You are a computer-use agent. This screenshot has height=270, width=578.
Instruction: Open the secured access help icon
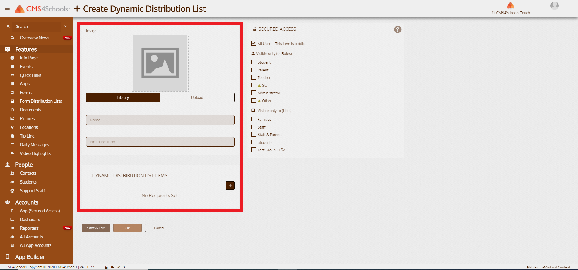(x=398, y=29)
